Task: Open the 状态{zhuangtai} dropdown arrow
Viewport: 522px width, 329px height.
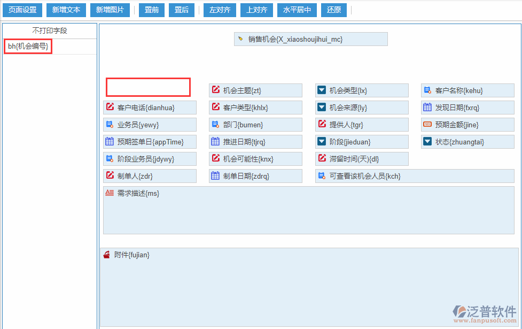Action: [427, 141]
